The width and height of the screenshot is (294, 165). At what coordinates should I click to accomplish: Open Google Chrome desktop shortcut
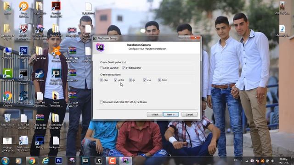tap(7, 99)
